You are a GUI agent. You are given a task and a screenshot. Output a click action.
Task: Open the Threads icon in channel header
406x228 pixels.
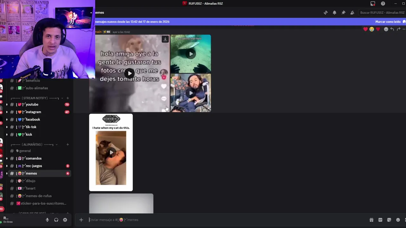tap(325, 13)
